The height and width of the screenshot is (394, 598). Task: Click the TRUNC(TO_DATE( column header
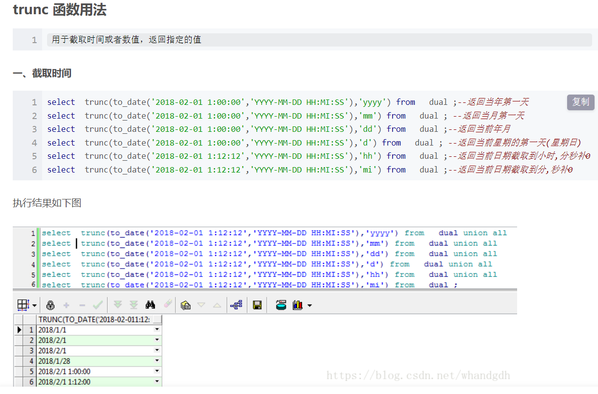[94, 320]
